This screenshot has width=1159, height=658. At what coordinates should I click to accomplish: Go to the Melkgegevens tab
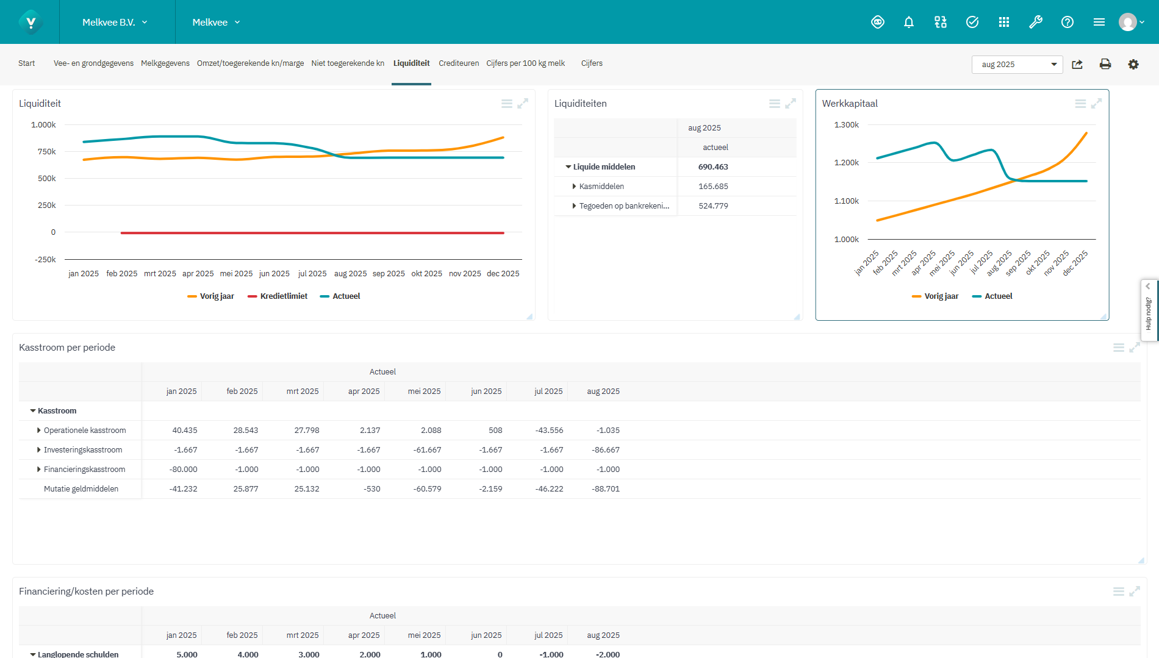point(165,63)
